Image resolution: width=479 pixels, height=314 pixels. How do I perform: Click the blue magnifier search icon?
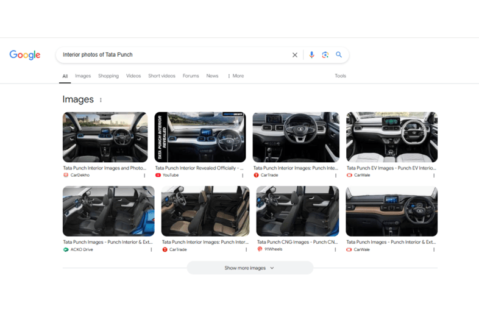(x=339, y=55)
